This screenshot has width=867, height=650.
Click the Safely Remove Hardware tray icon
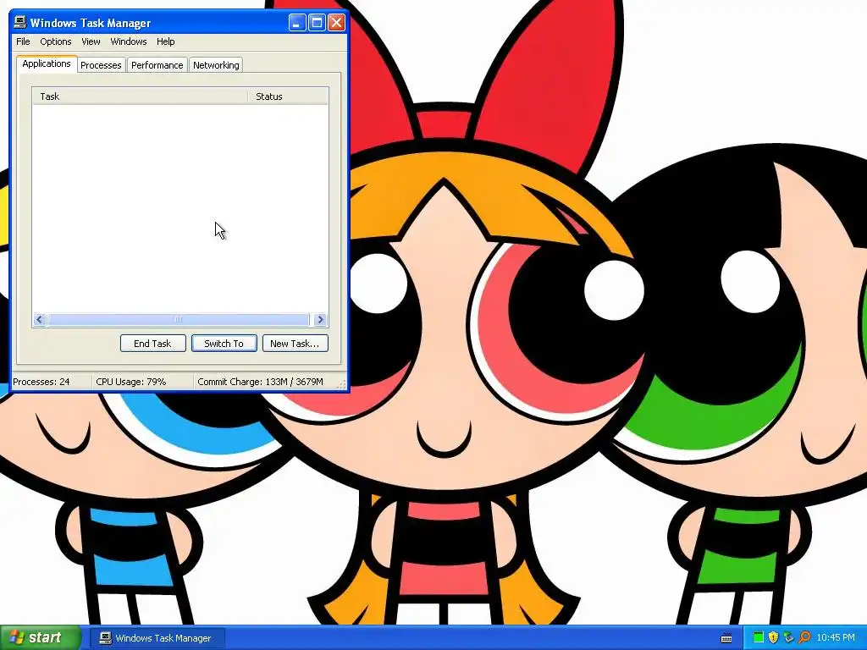coord(788,637)
